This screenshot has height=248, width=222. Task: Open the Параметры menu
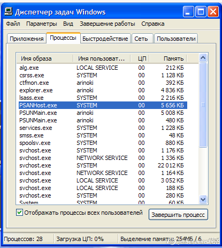click(x=42, y=24)
